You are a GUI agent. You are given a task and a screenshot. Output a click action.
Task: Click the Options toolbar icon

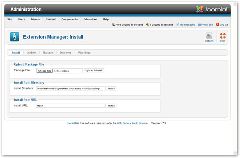209,36
